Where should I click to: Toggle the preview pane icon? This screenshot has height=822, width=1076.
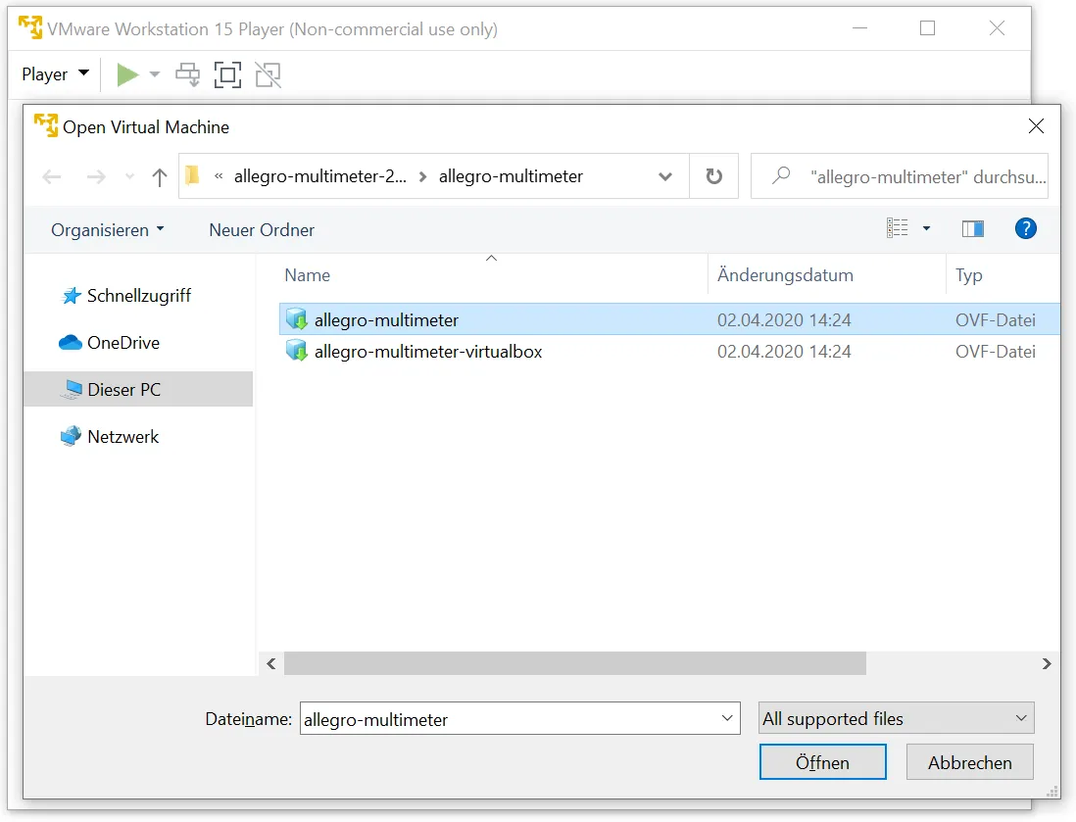(x=972, y=229)
